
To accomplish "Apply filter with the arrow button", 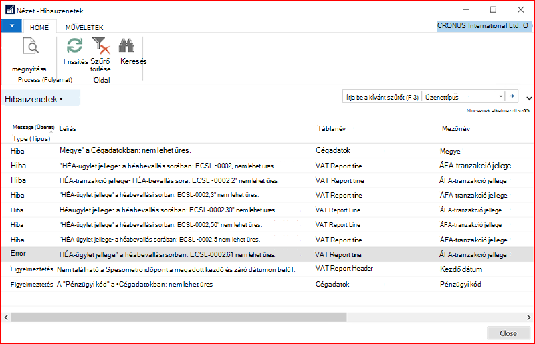I will (x=512, y=96).
